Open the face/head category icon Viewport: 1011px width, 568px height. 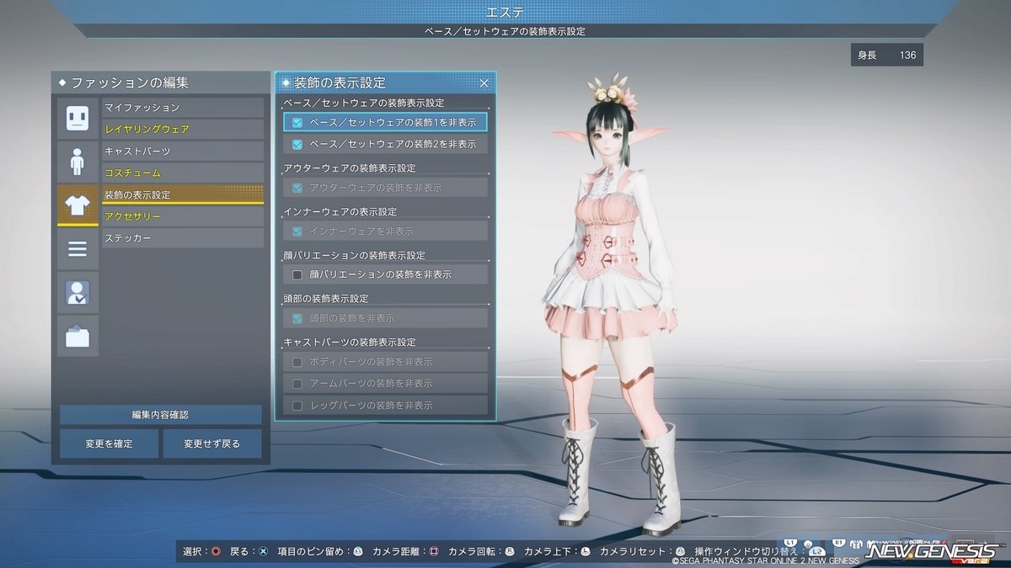[78, 118]
